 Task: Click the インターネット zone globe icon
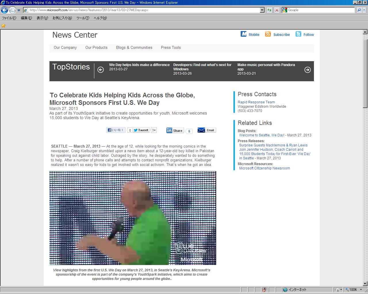tap(285, 290)
